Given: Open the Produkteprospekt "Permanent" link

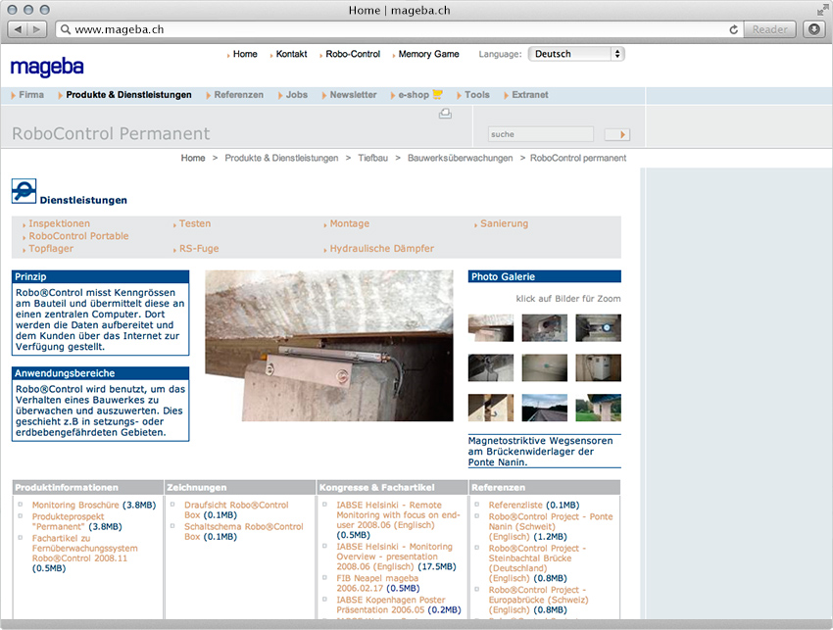Looking at the screenshot, I should coord(68,521).
